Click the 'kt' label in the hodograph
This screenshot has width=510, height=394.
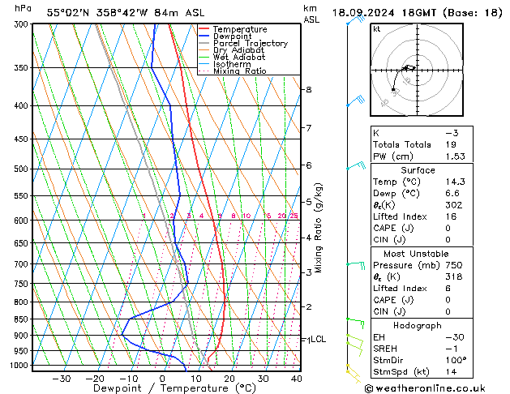click(377, 29)
